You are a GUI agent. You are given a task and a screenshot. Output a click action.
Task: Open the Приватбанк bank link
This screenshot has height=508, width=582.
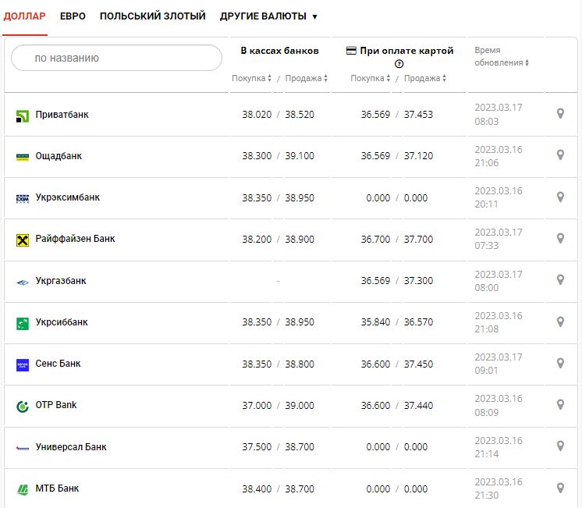(x=62, y=115)
